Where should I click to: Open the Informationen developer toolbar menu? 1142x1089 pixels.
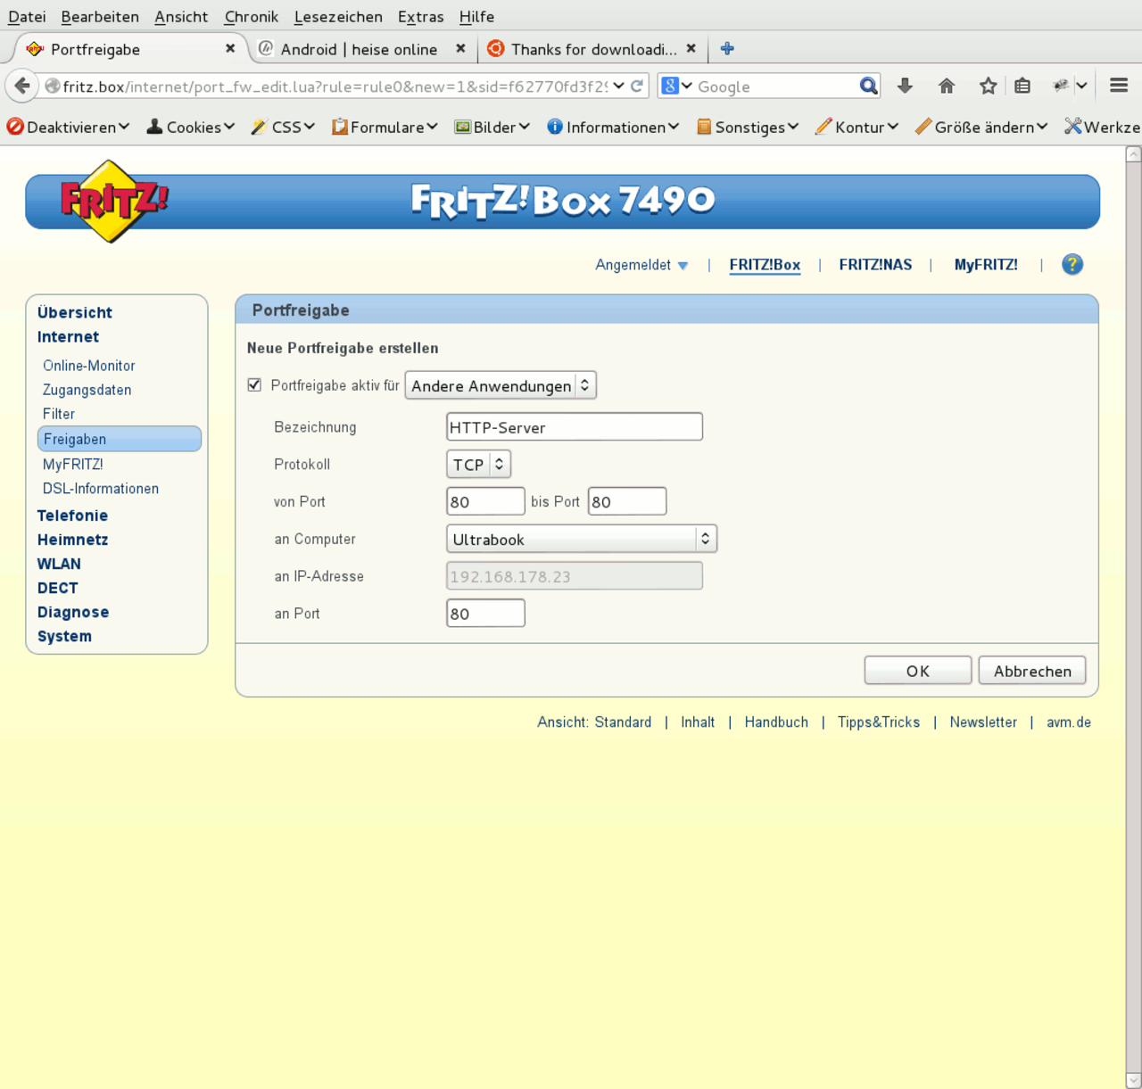[x=613, y=127]
